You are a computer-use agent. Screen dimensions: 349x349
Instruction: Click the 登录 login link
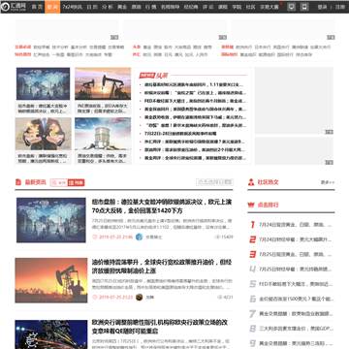click(x=322, y=7)
